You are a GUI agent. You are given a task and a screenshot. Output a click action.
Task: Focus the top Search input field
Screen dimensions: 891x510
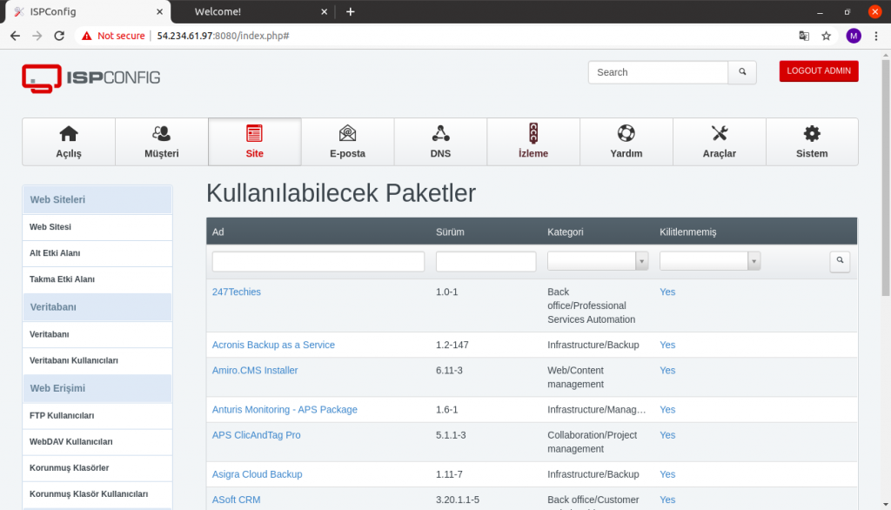click(658, 72)
